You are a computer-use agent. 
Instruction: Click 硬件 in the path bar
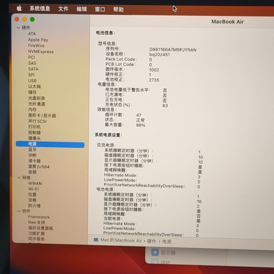[x=152, y=241]
